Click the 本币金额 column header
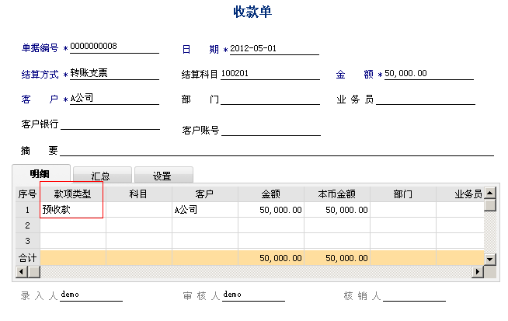Viewport: 508px width, 321px height. click(337, 194)
